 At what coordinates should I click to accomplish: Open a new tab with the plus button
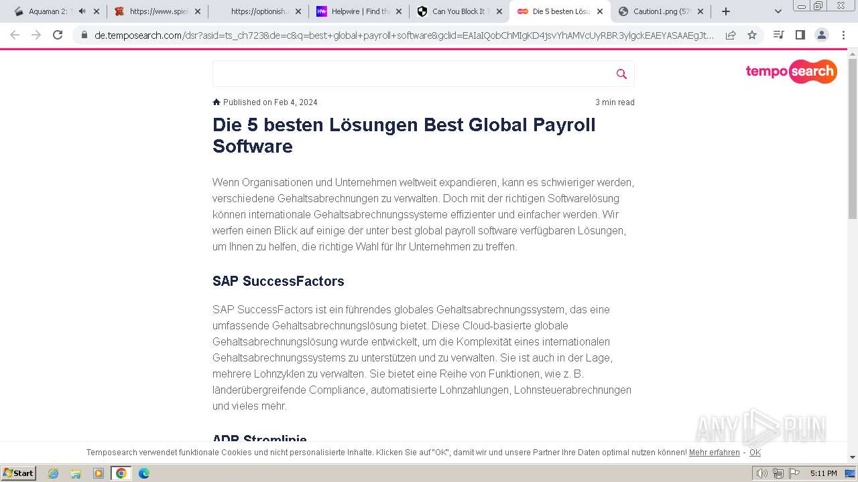[725, 11]
